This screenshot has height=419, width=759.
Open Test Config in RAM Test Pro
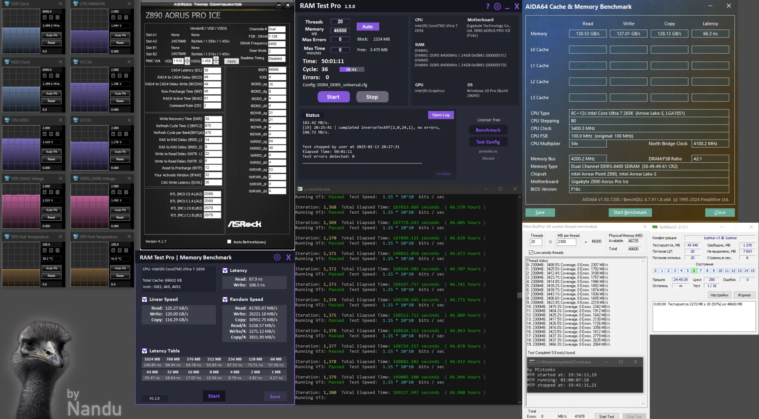point(488,142)
